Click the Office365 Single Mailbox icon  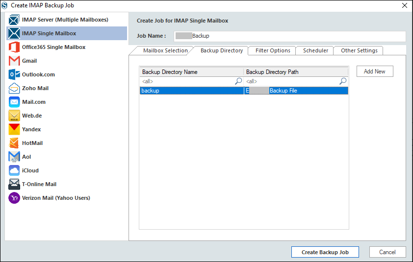point(14,47)
